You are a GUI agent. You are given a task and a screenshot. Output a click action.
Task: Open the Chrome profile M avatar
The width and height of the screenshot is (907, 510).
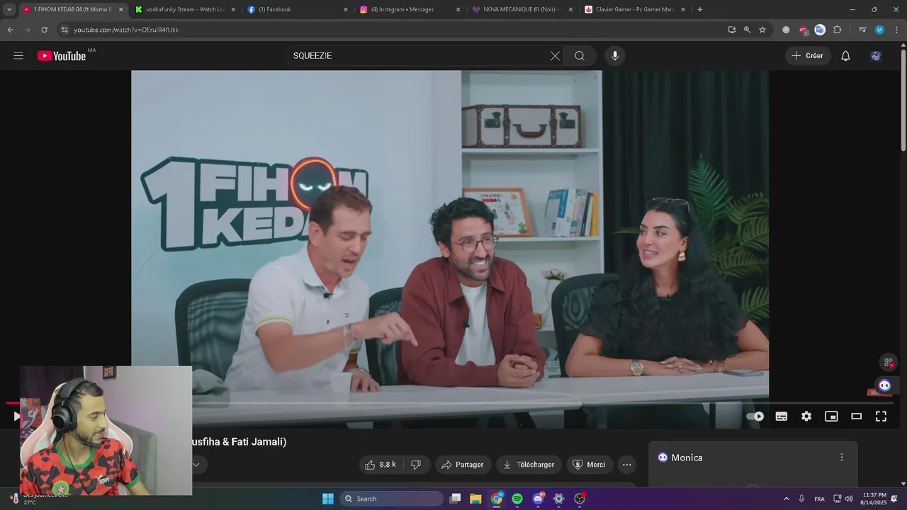879,30
